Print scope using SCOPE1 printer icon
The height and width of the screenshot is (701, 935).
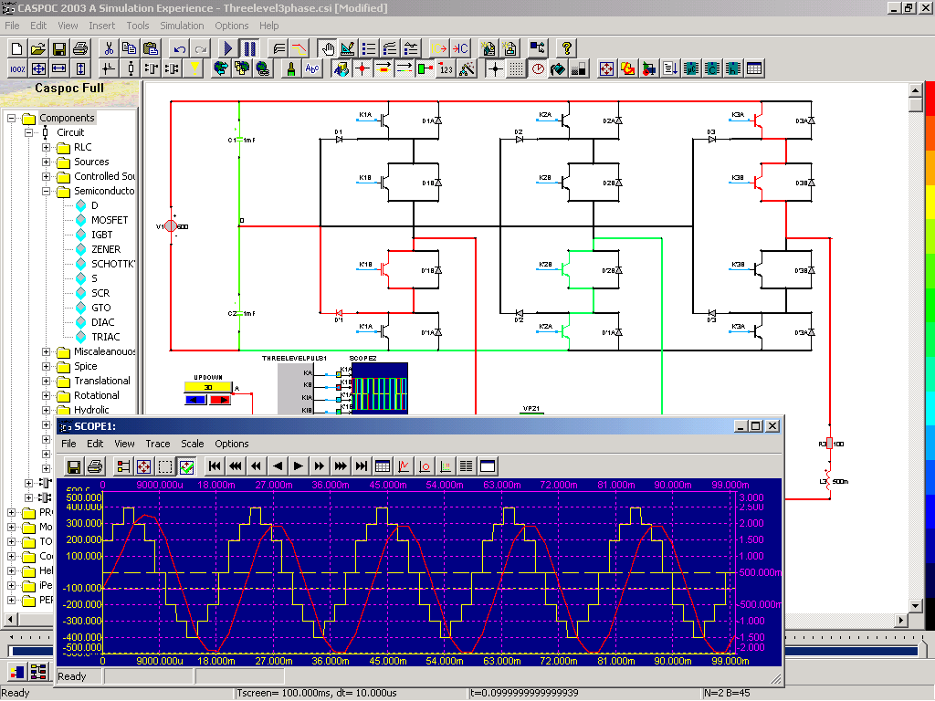[95, 466]
